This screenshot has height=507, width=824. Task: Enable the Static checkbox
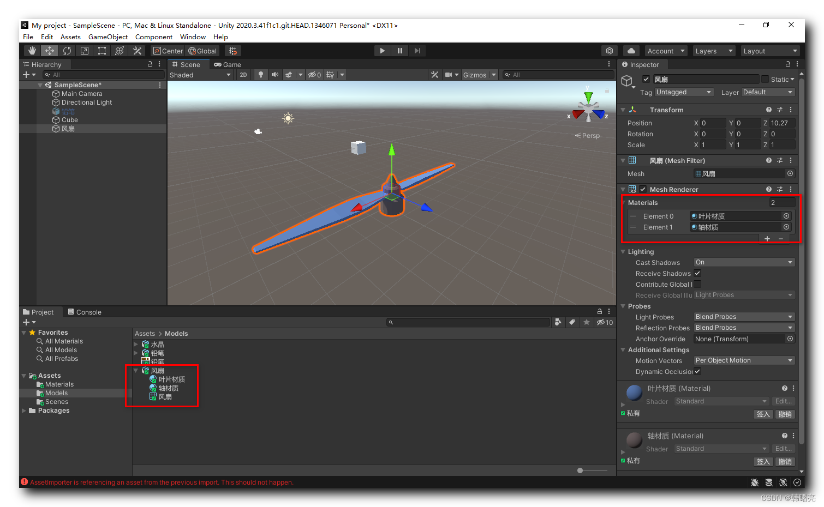coord(765,79)
